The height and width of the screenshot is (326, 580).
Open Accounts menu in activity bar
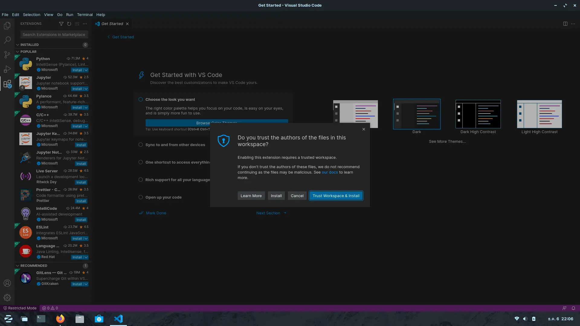click(x=7, y=283)
